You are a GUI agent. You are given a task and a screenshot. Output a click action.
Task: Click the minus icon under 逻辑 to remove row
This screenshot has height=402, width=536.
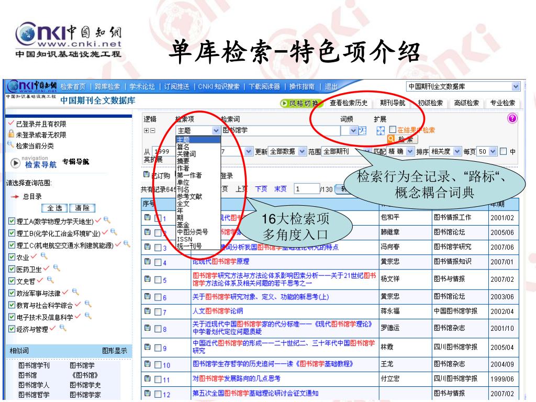click(x=152, y=130)
